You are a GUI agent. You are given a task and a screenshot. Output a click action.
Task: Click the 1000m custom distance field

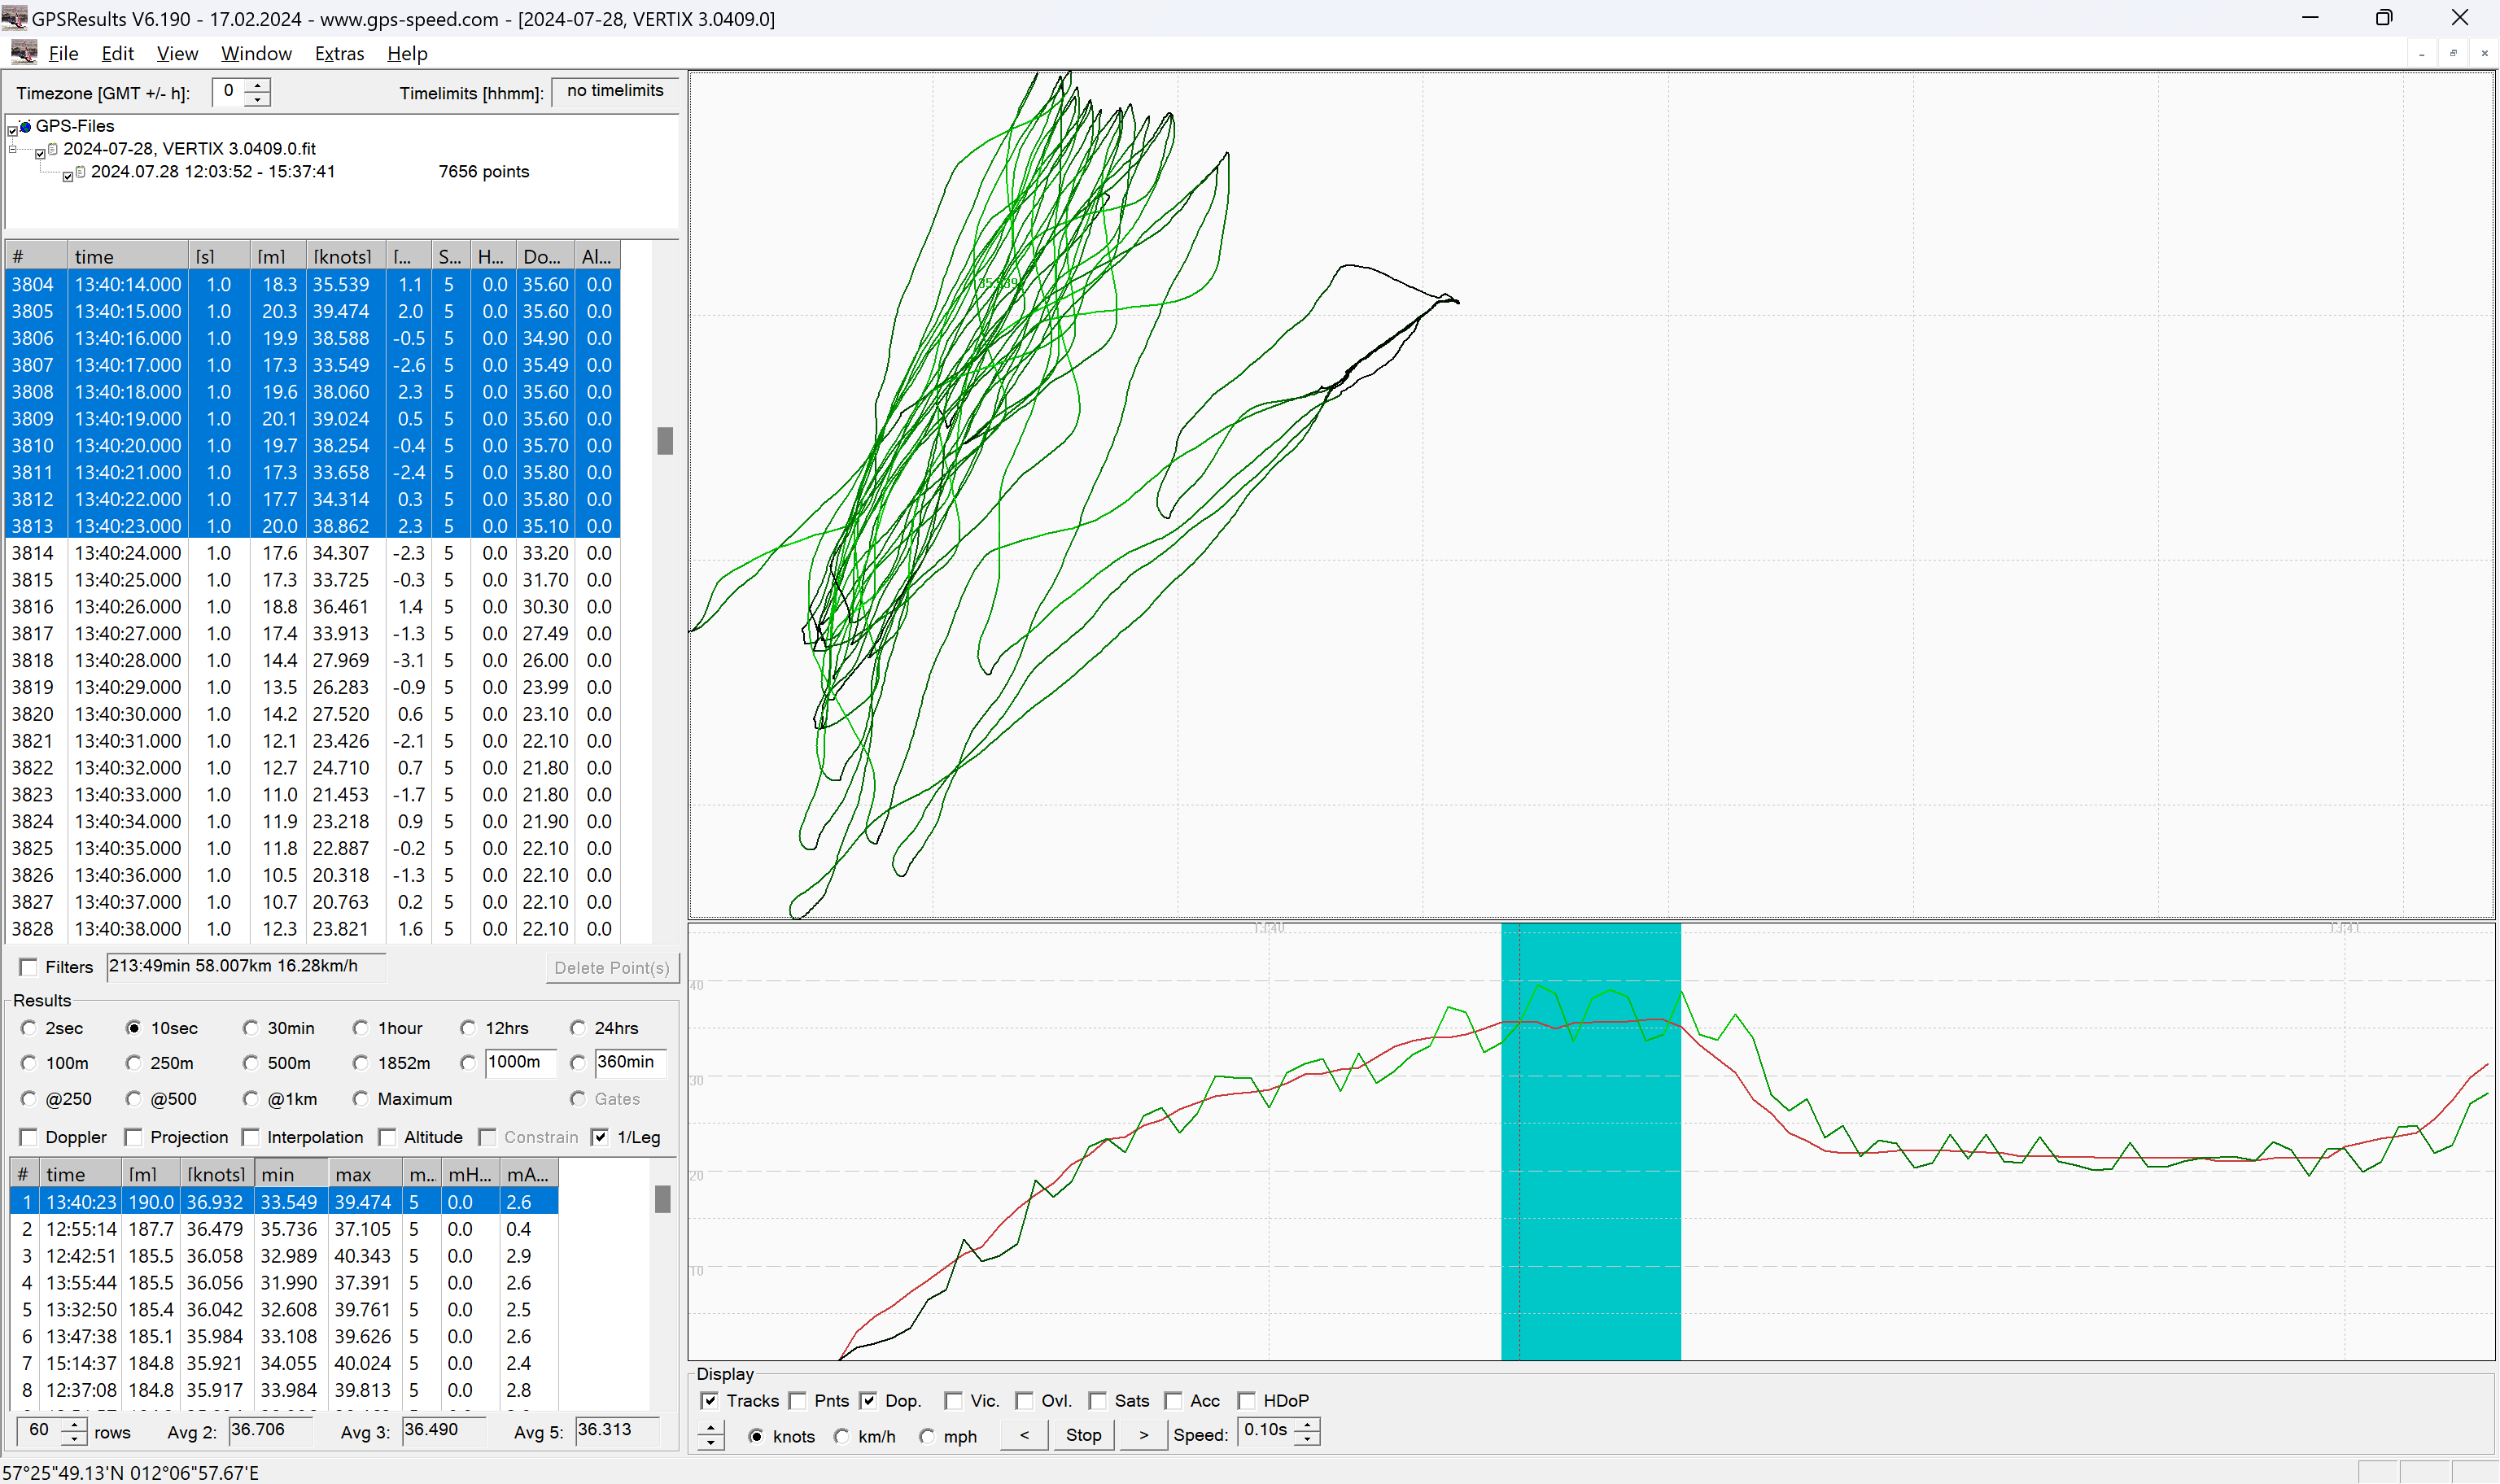pyautogui.click(x=520, y=1063)
